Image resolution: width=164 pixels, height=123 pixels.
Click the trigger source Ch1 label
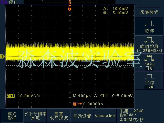coord(104,96)
